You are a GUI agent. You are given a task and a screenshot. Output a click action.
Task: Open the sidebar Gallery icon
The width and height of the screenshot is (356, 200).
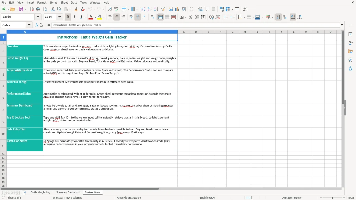point(350,51)
